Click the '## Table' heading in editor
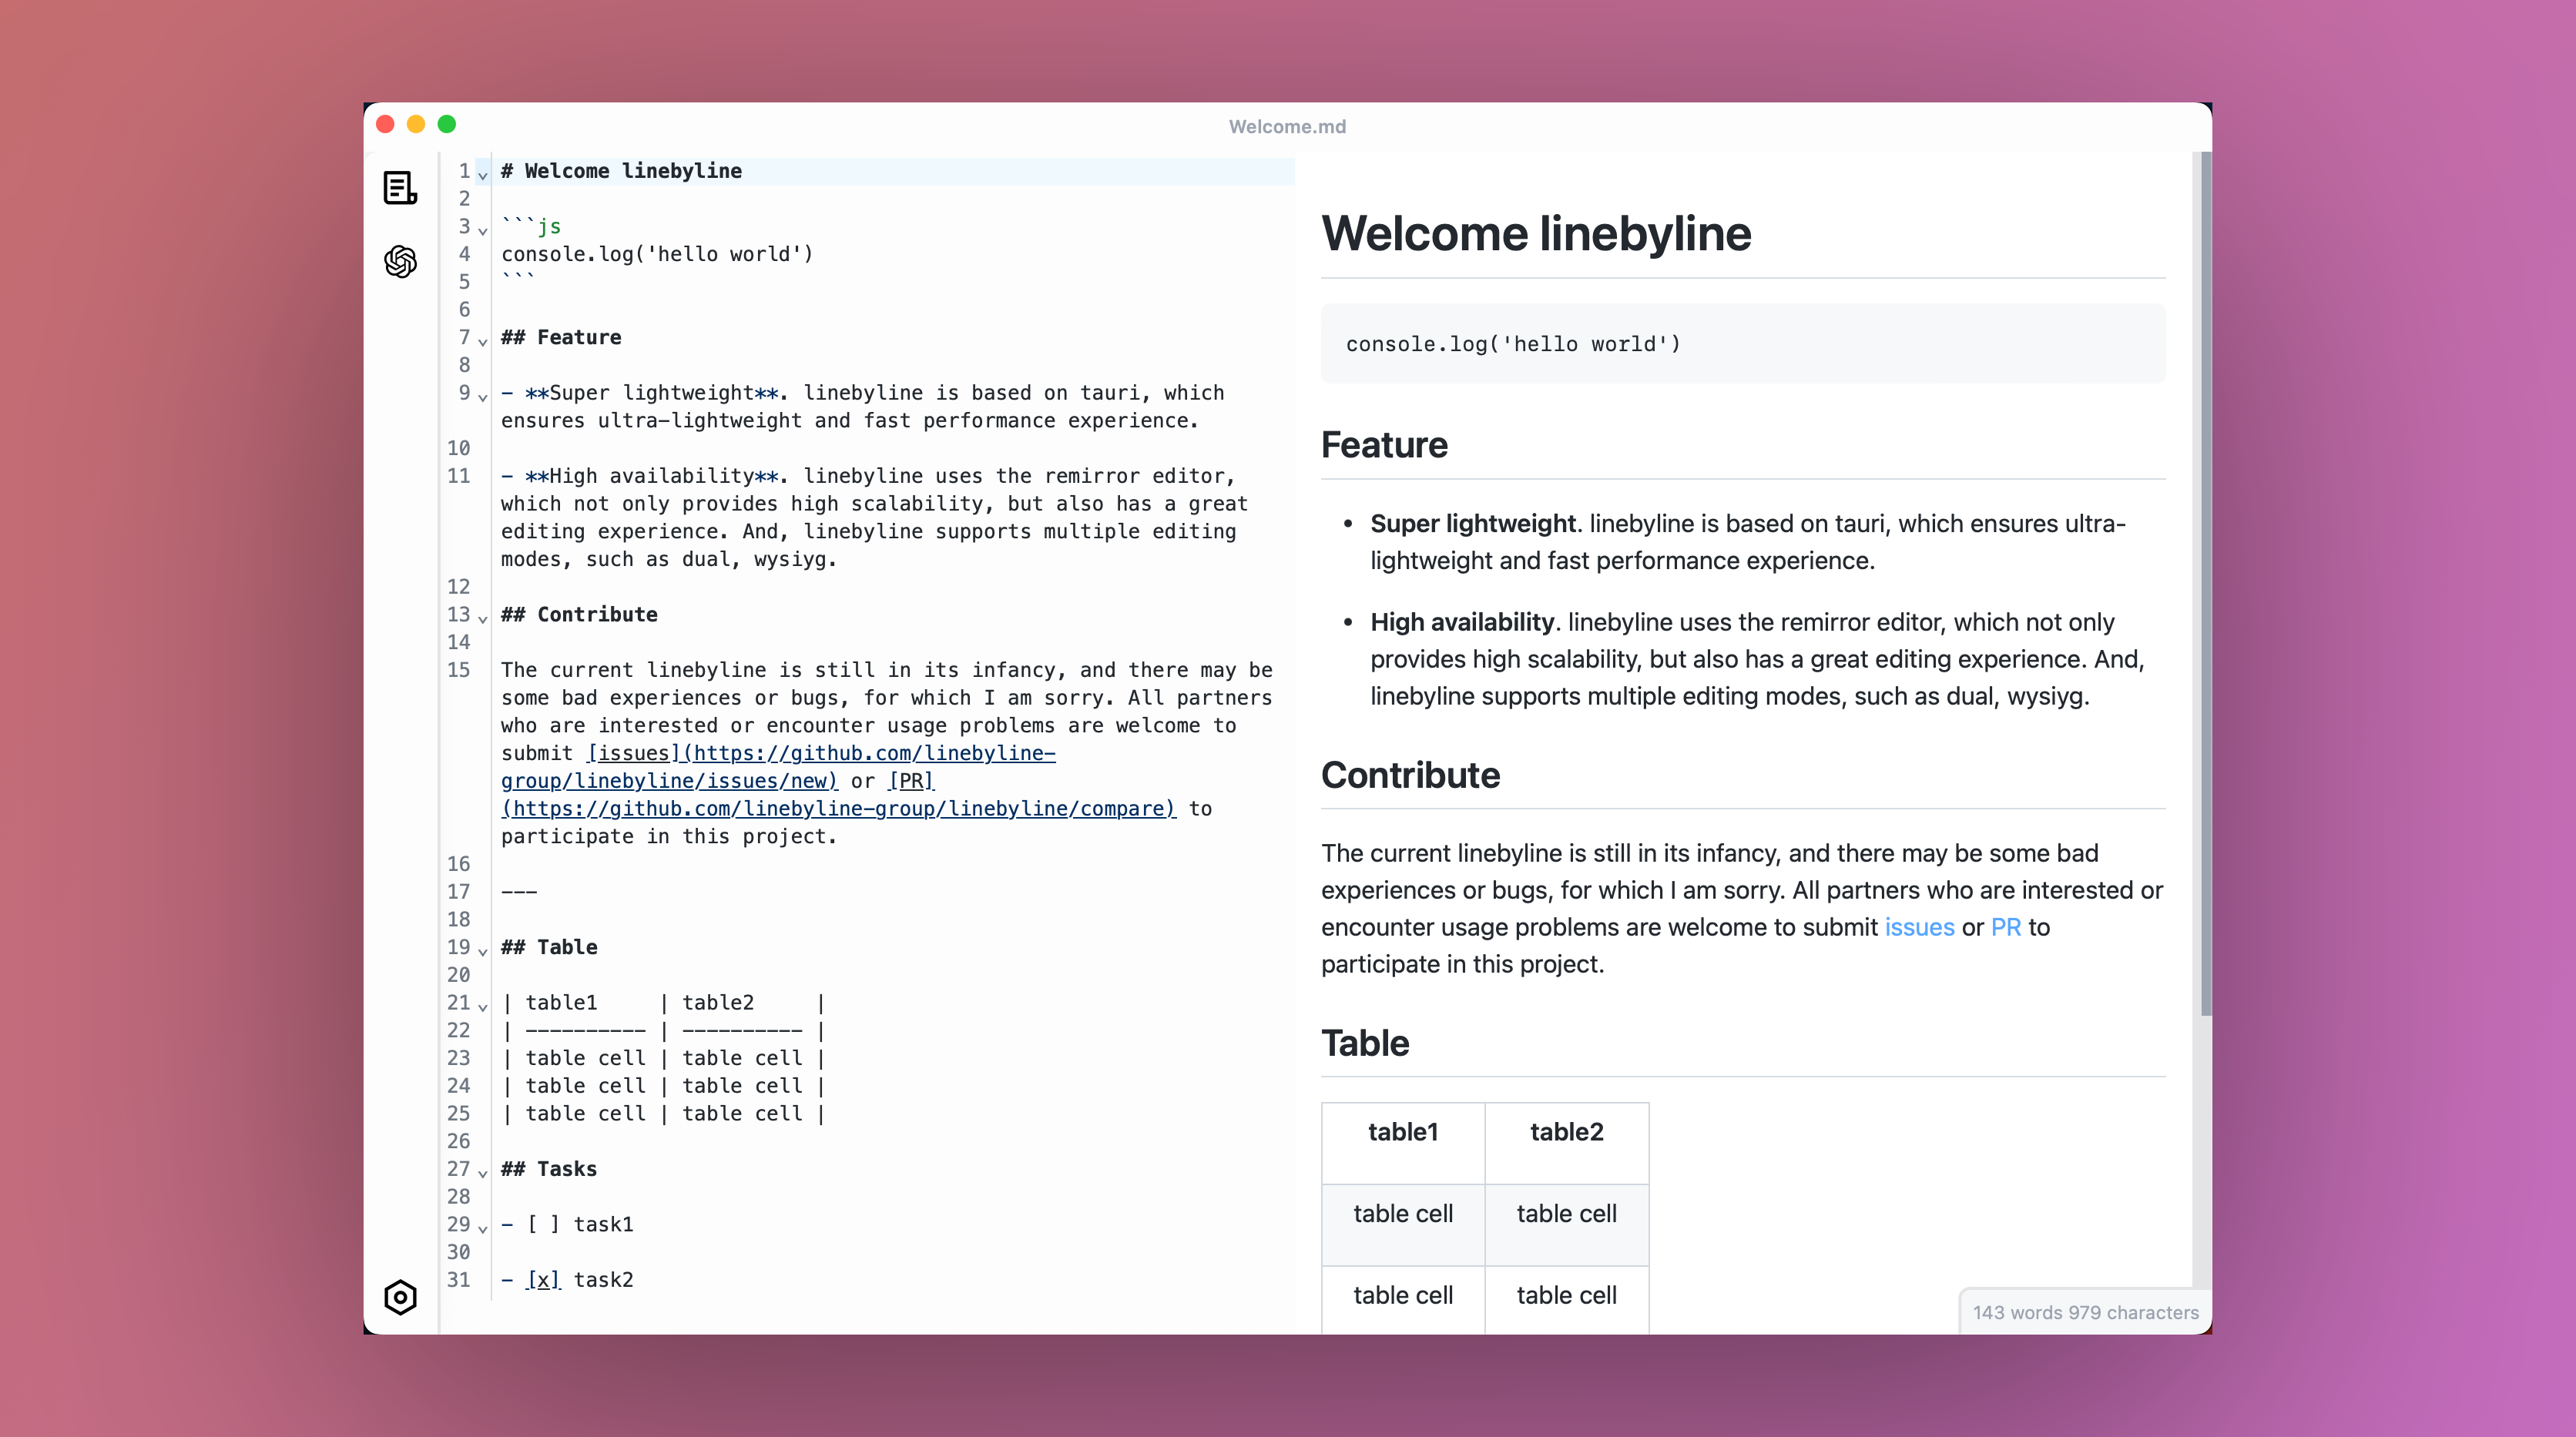This screenshot has width=2576, height=1437. tap(549, 947)
